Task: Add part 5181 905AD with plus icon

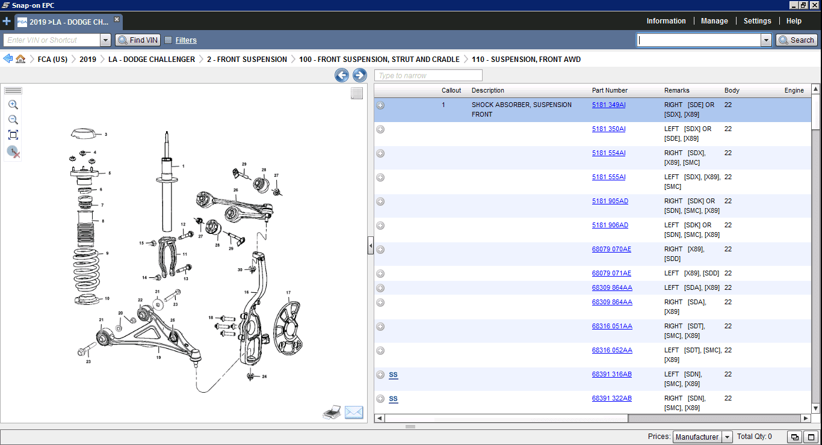Action: click(x=380, y=201)
